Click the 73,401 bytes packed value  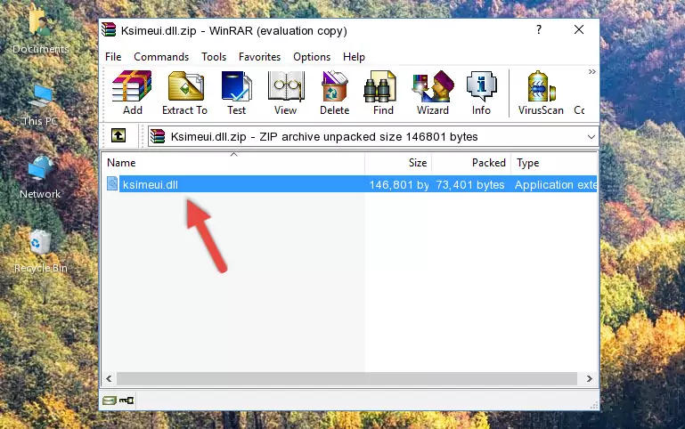[470, 184]
